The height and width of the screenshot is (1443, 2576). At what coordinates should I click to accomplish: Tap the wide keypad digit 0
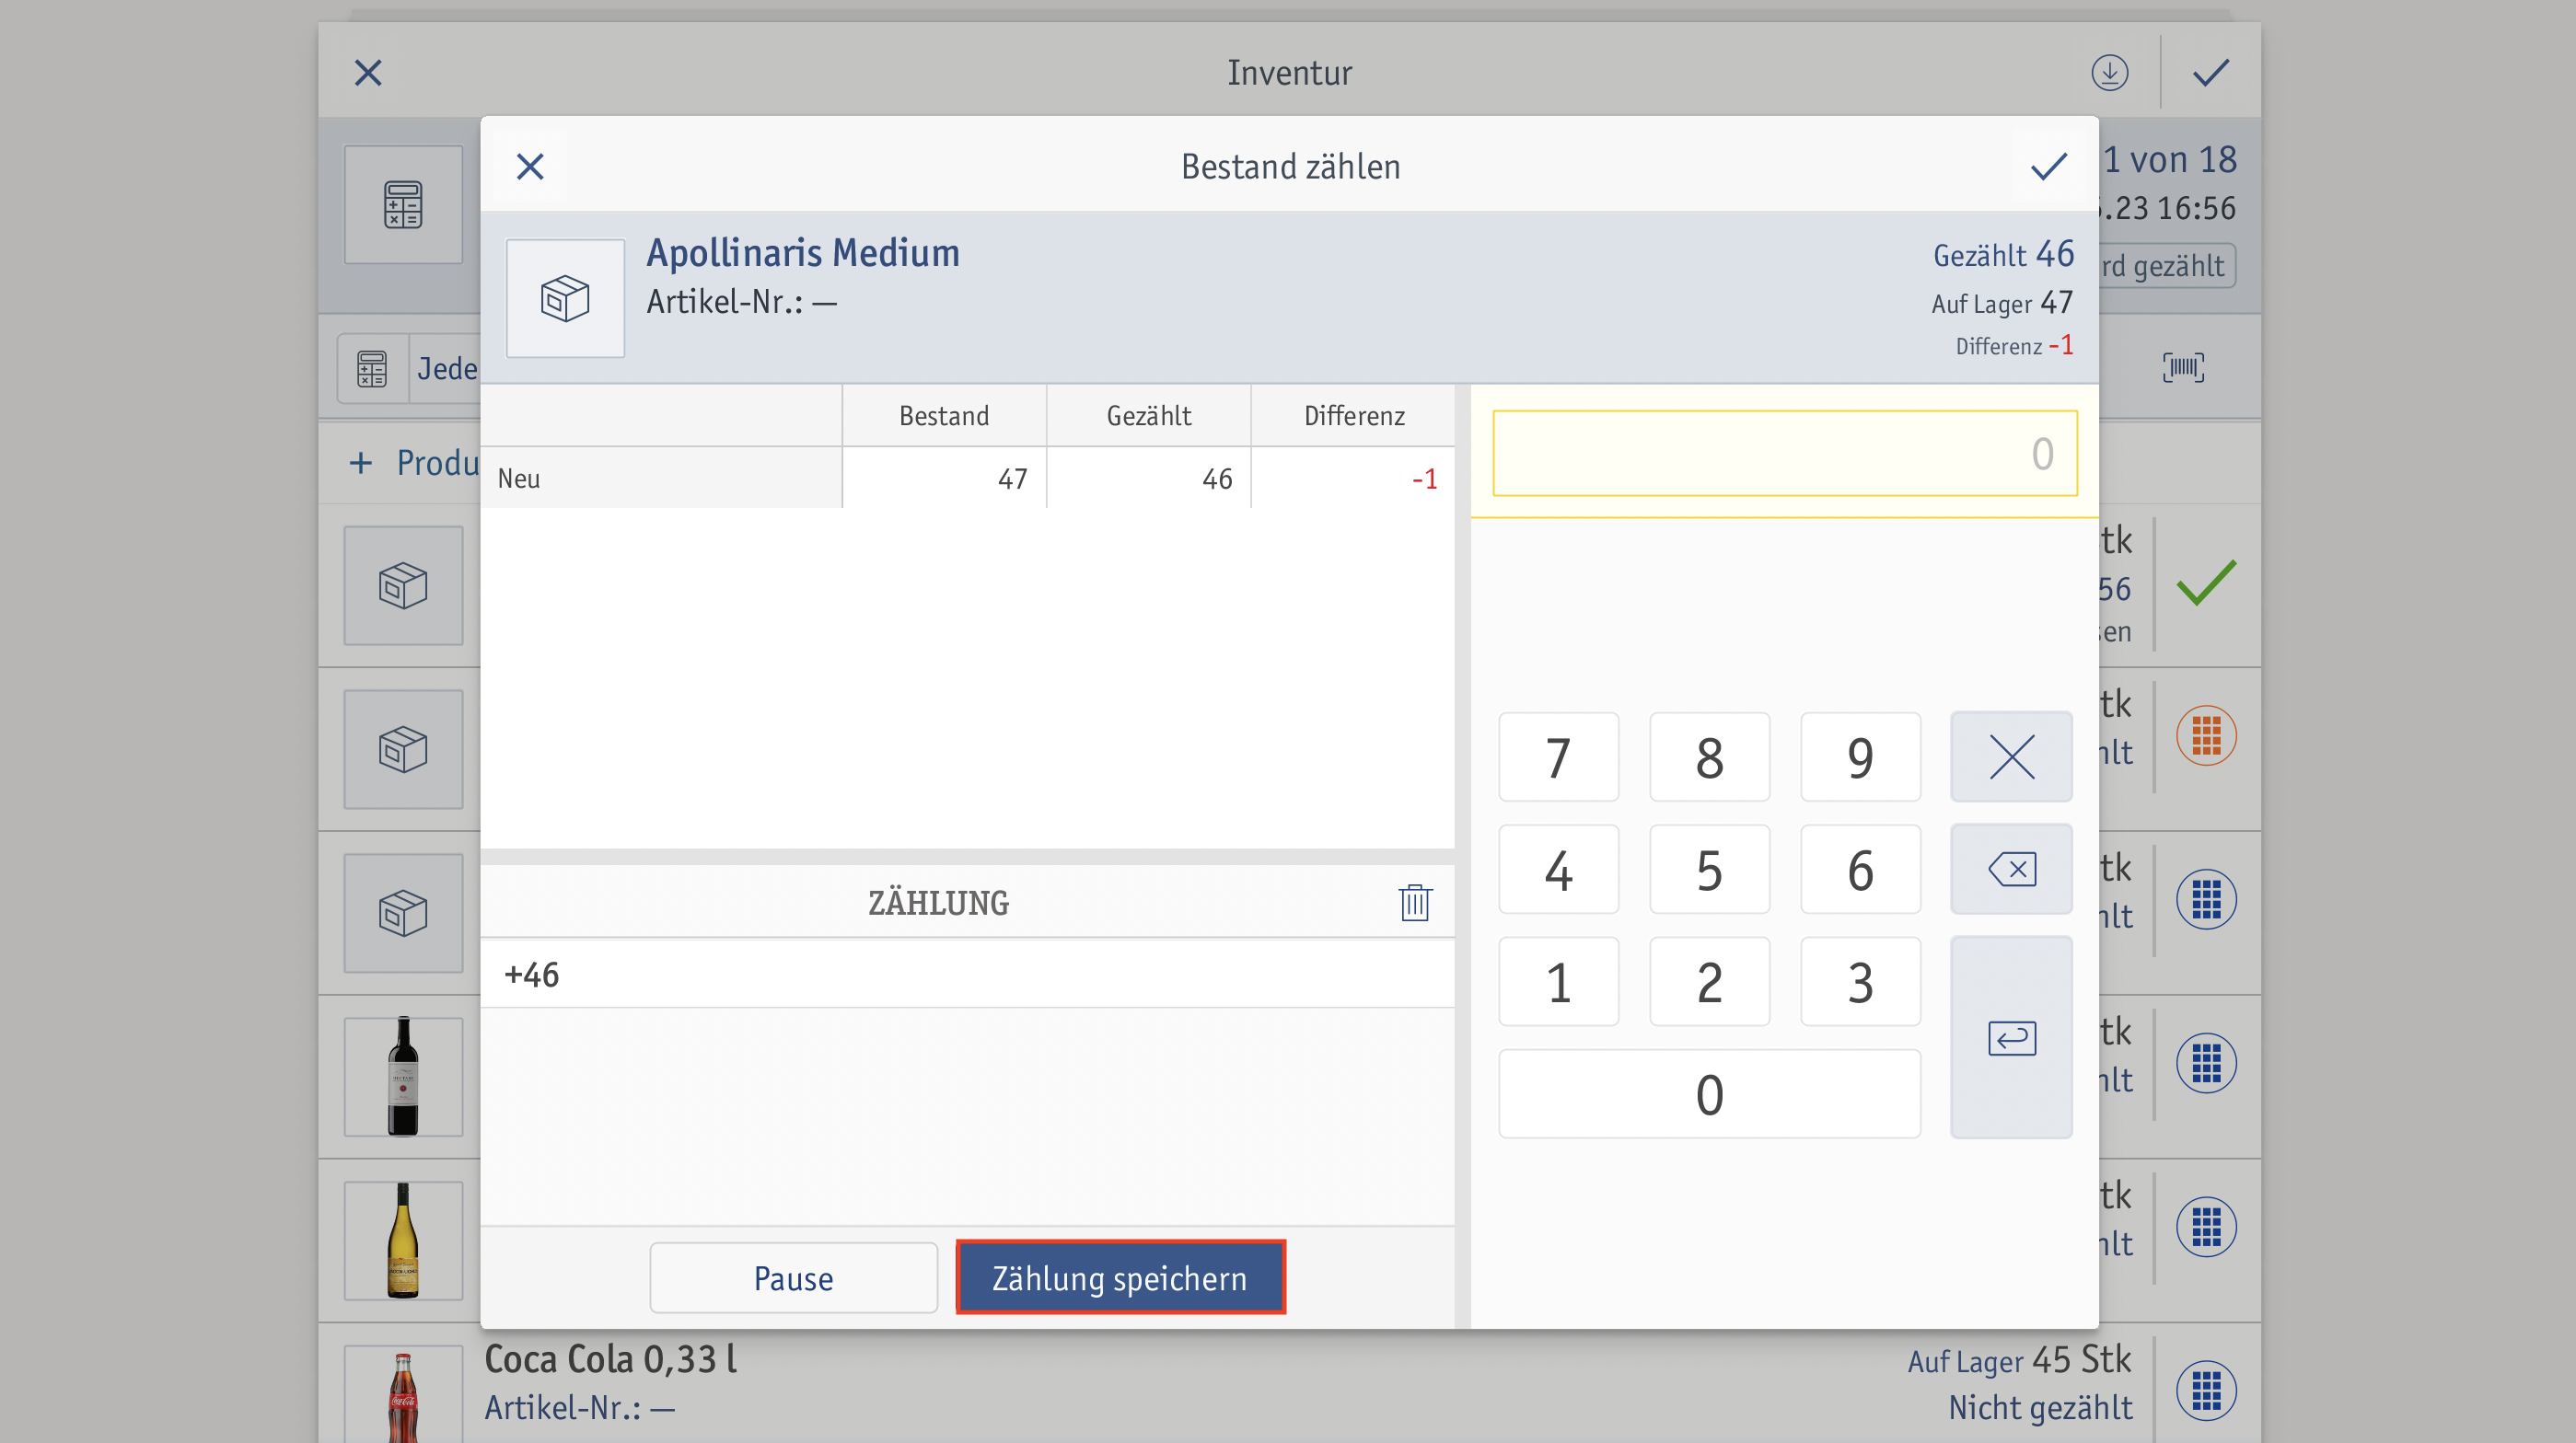(x=1709, y=1093)
